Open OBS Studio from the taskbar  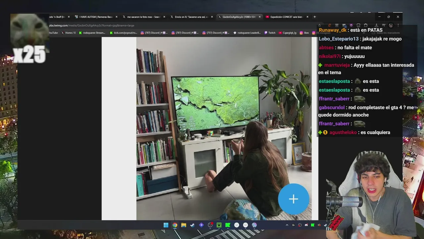coord(210,225)
